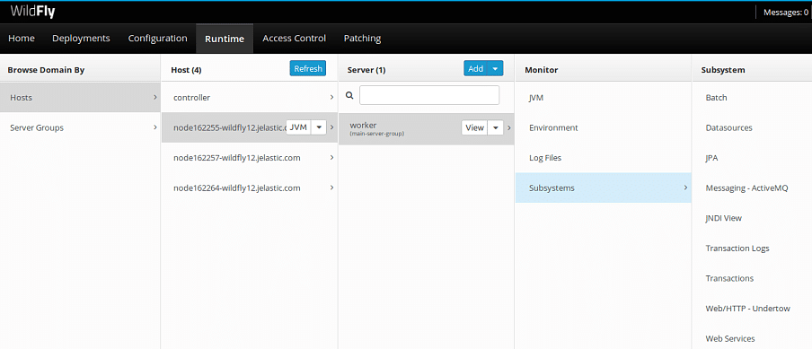The width and height of the screenshot is (812, 349).
Task: Click the View button for worker server
Action: 474,127
